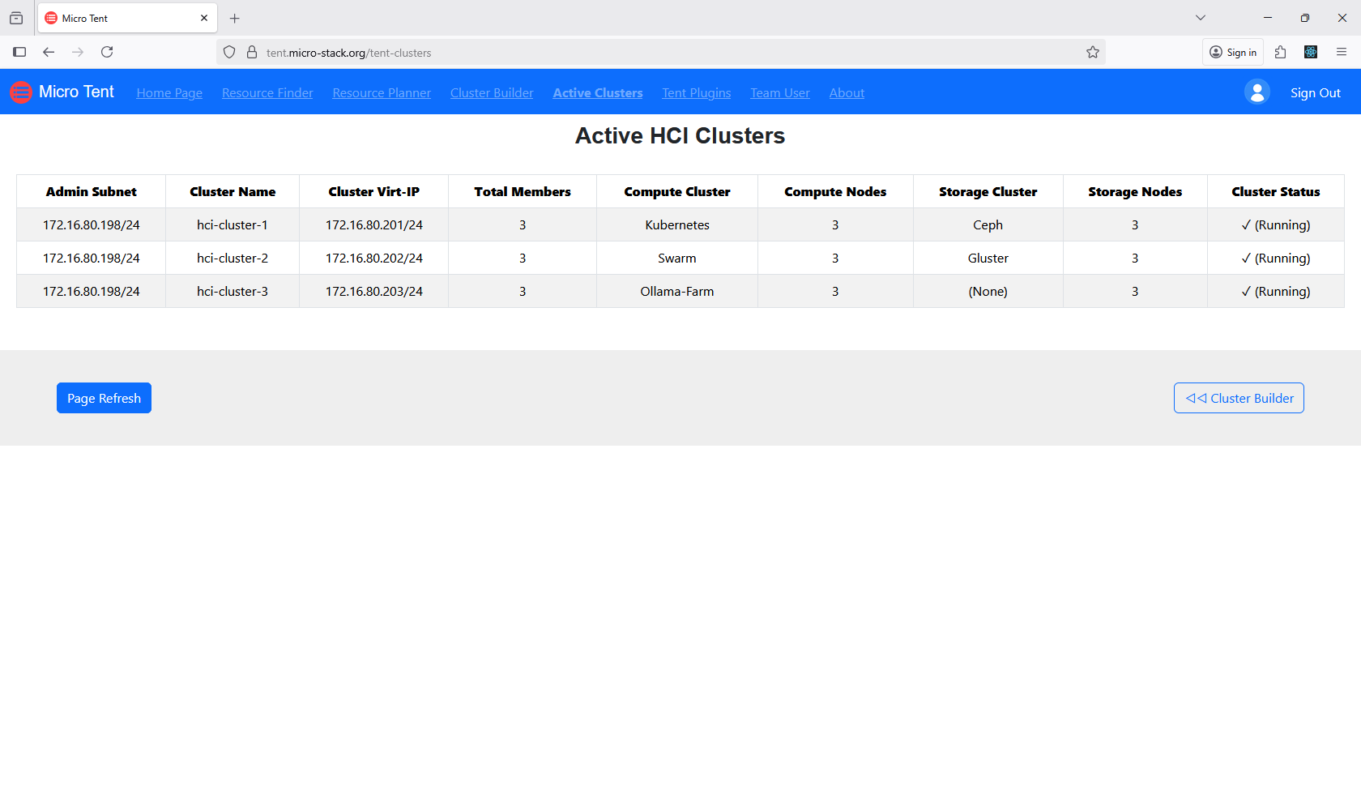Open a new browser tab

(235, 18)
